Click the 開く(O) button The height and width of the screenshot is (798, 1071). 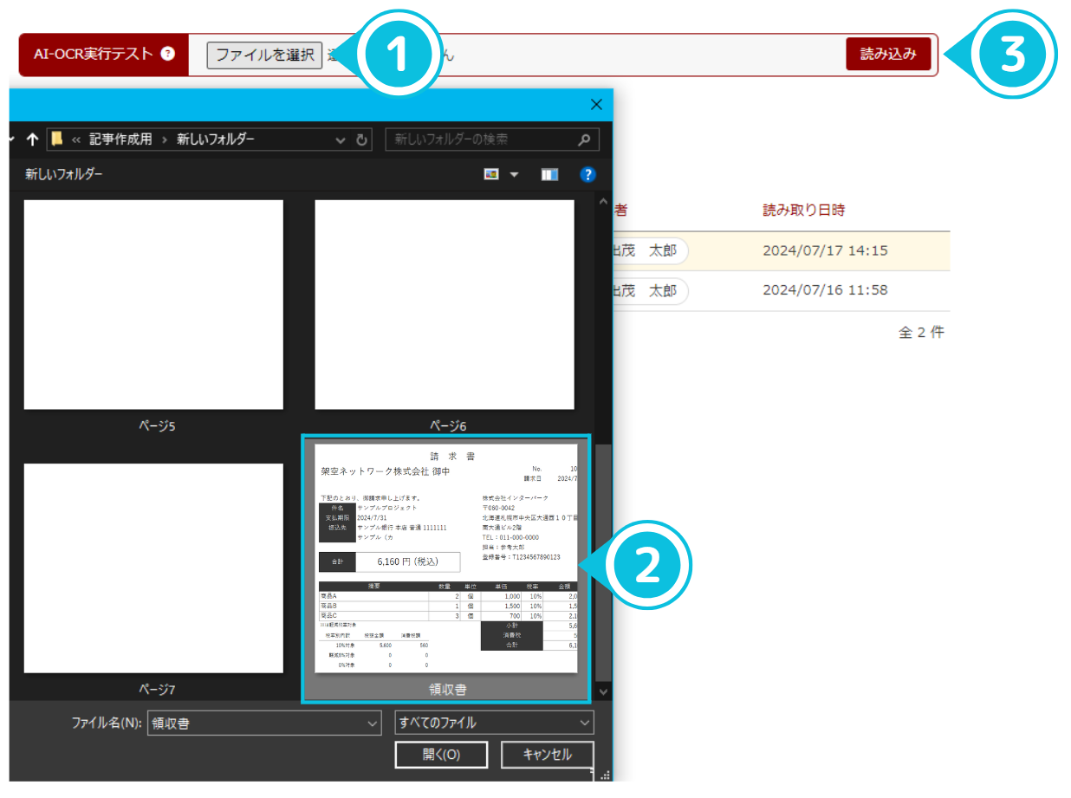pyautogui.click(x=441, y=755)
